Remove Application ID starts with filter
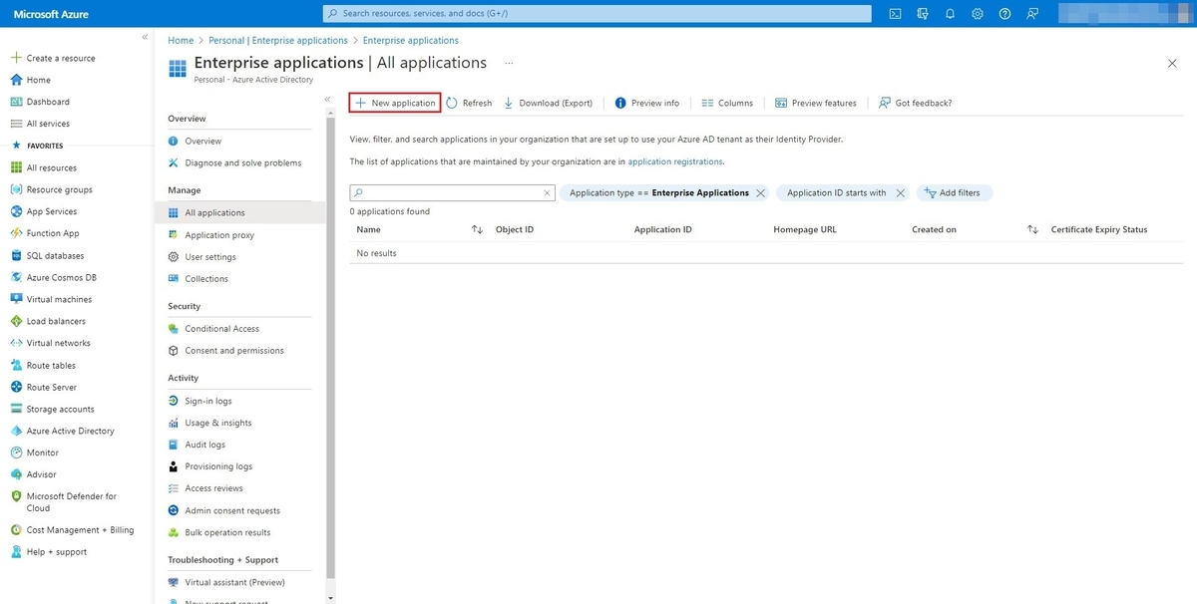 (900, 193)
